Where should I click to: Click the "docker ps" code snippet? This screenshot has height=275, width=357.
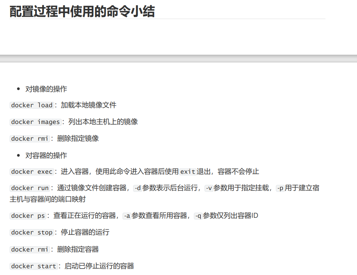(x=28, y=216)
